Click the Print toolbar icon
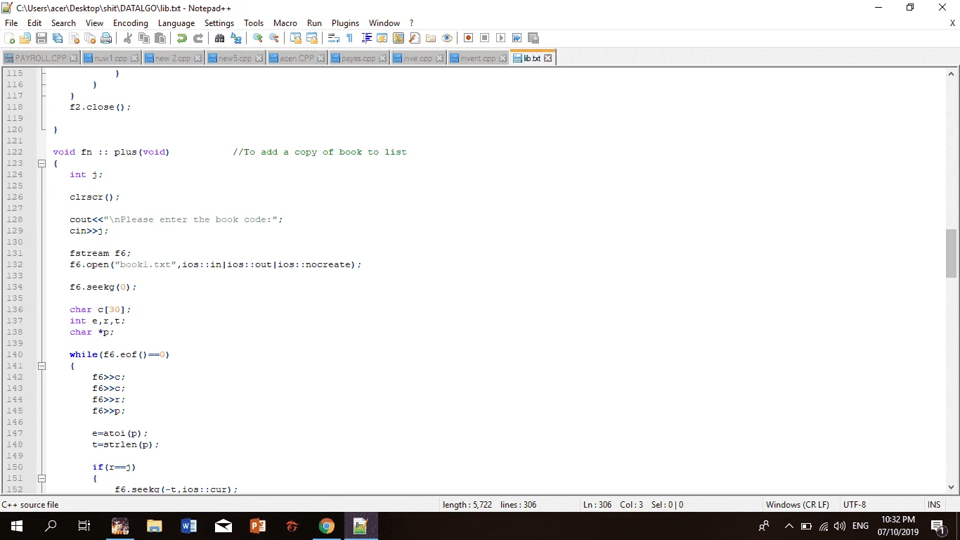The width and height of the screenshot is (960, 540). [106, 38]
